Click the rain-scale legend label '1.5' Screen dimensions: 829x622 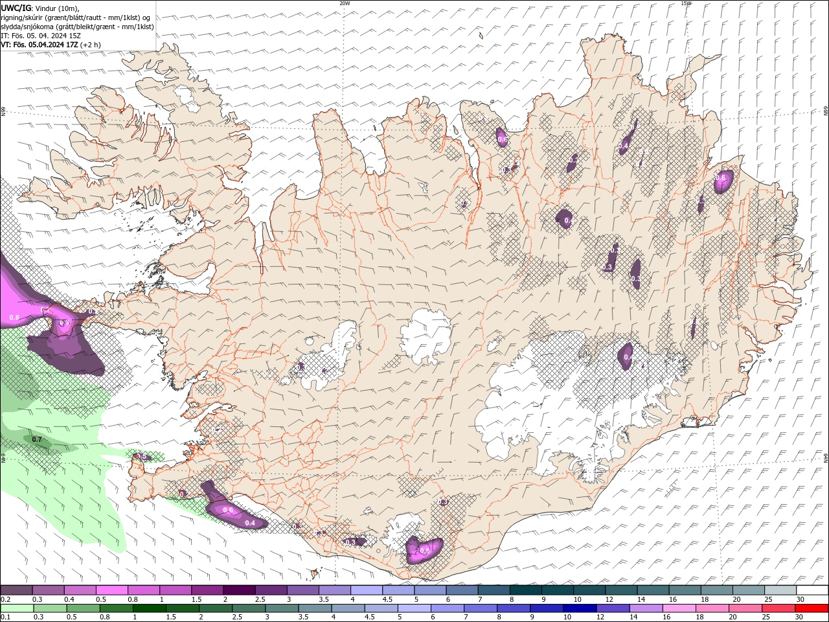point(171,617)
